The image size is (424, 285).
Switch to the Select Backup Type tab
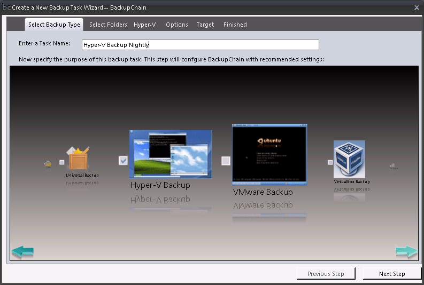coord(54,25)
